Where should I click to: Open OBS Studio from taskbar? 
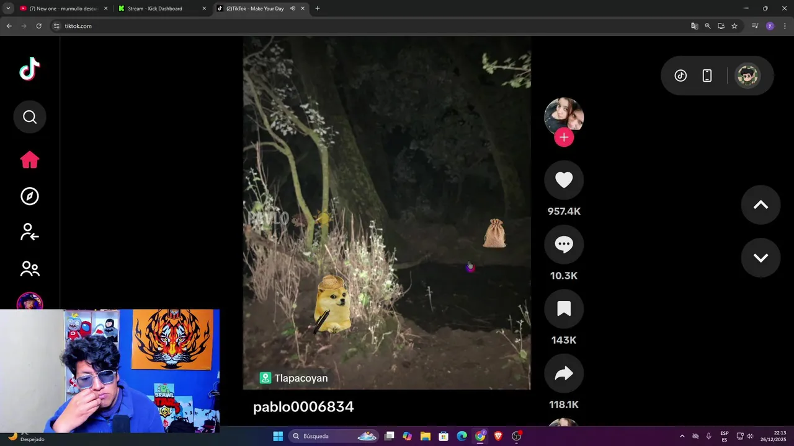[x=517, y=436]
